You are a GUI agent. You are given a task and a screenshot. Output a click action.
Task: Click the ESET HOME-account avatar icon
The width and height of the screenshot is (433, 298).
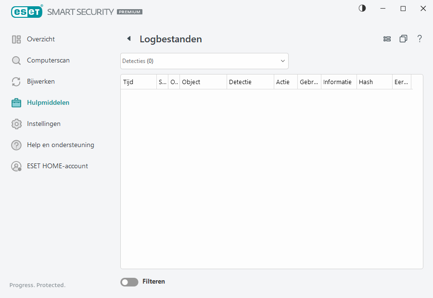pos(16,166)
